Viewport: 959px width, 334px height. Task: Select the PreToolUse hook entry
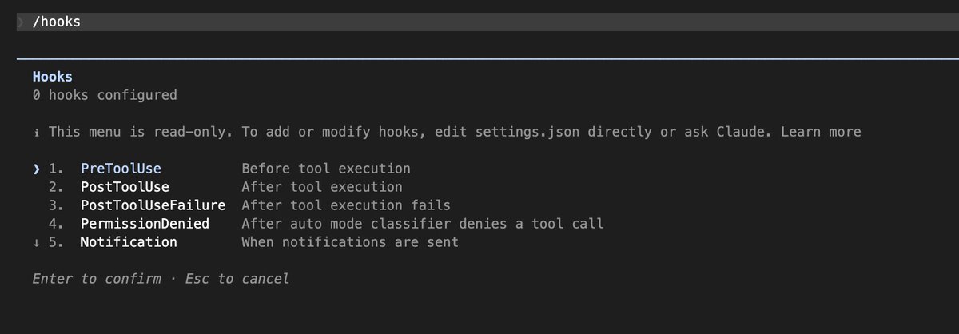click(x=121, y=169)
